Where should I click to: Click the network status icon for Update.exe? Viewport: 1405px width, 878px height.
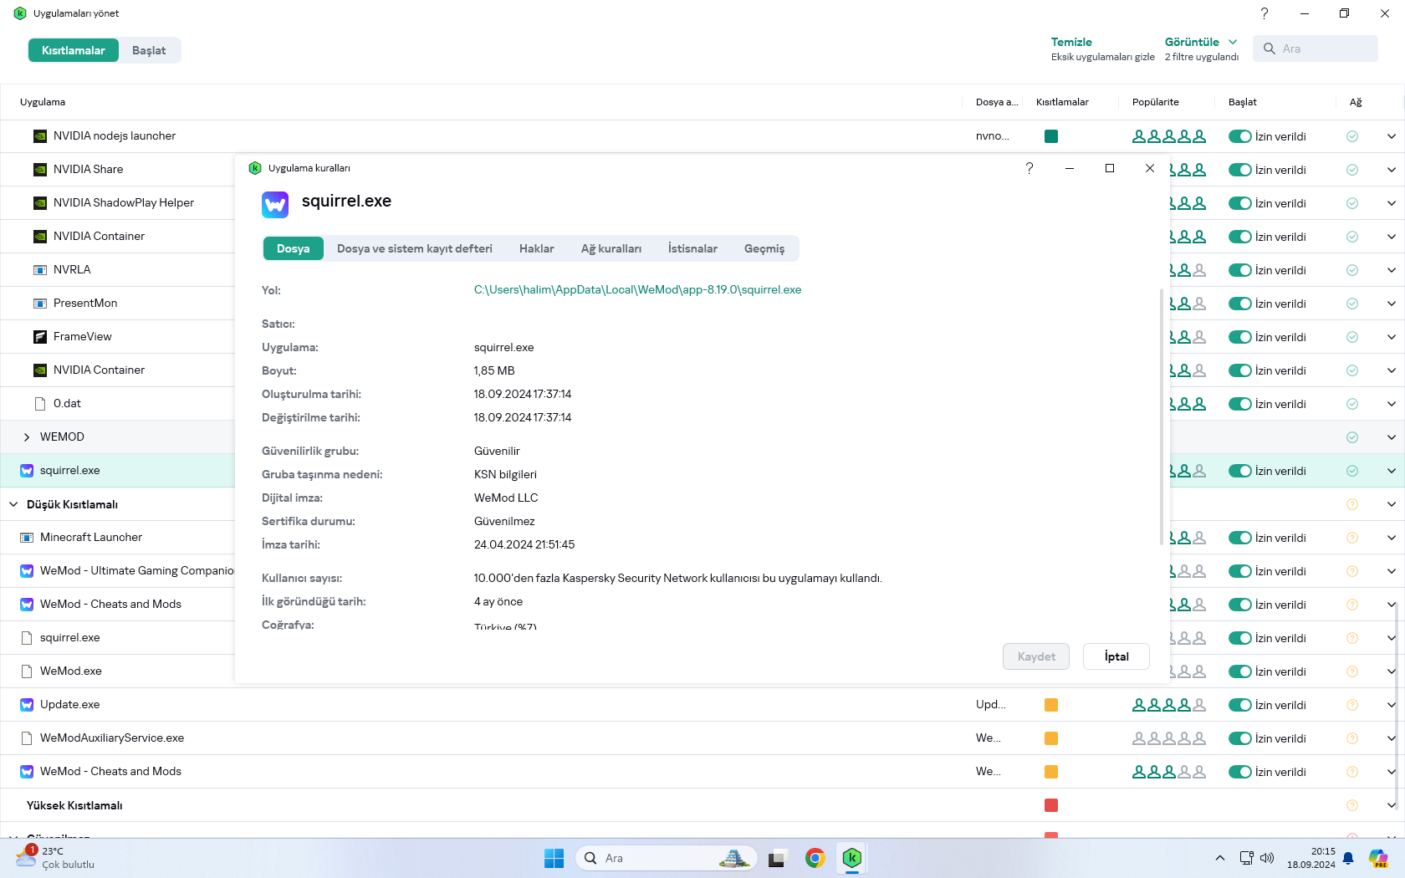pos(1352,705)
